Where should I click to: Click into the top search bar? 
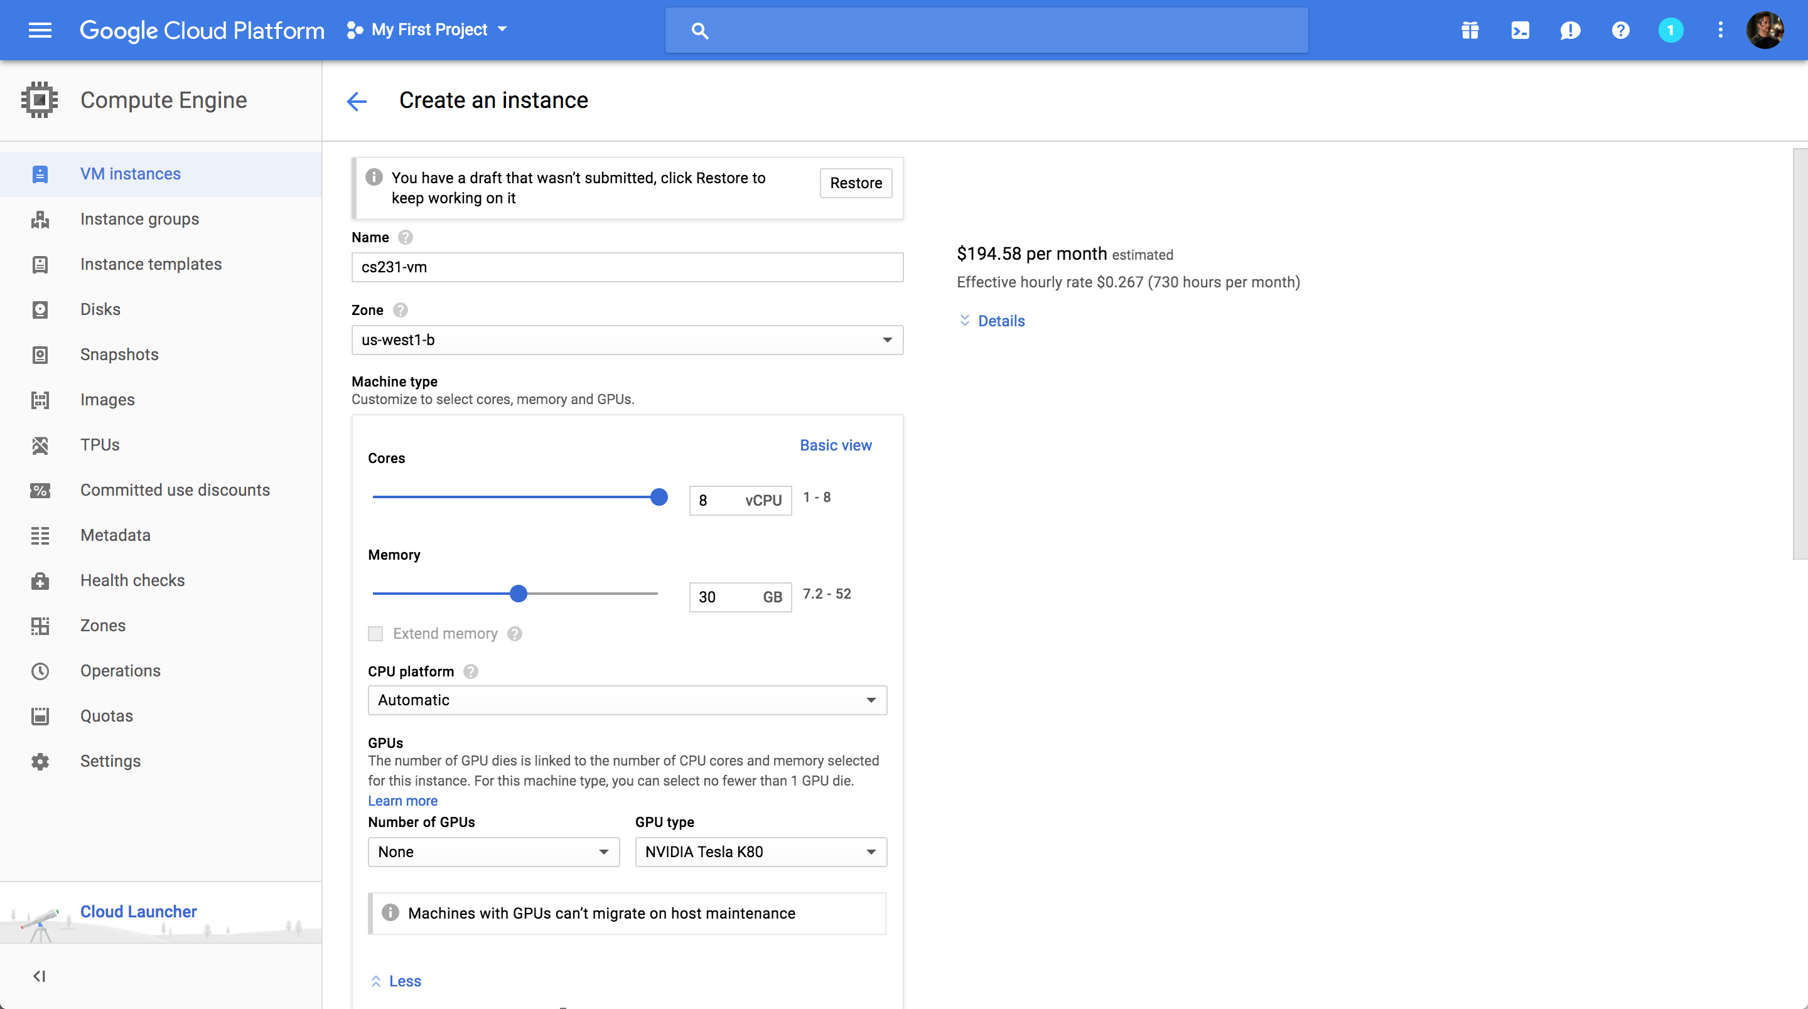click(986, 30)
